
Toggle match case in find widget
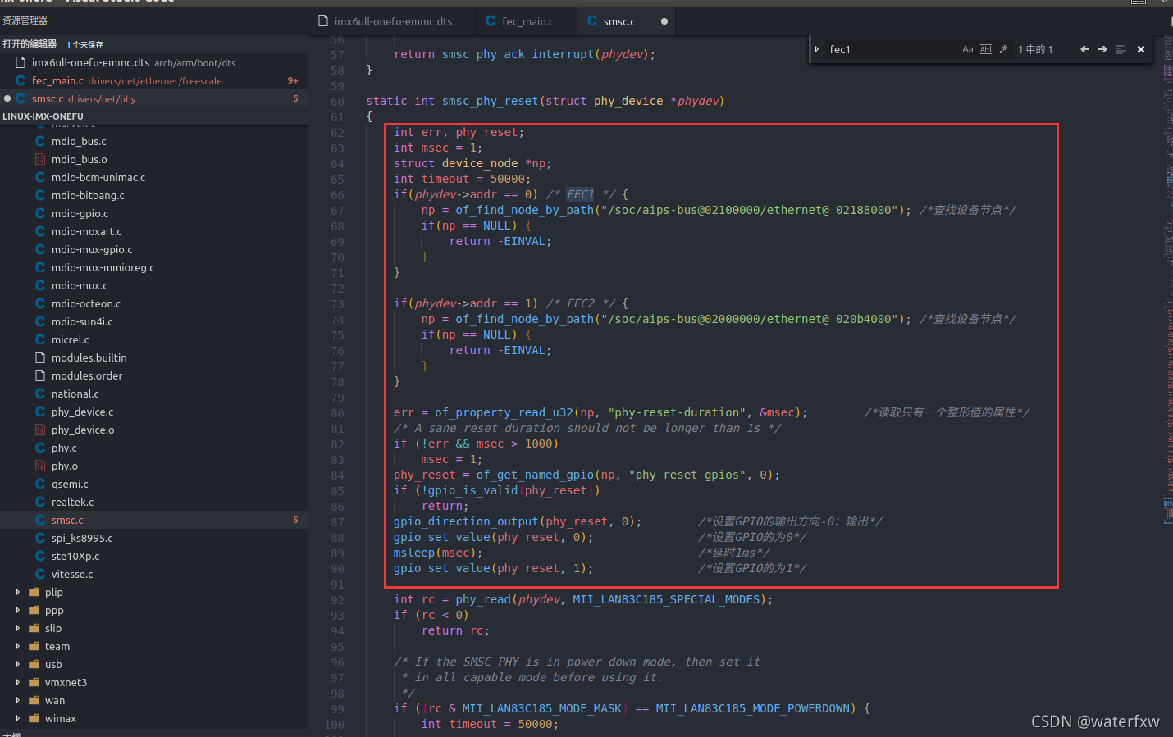[x=968, y=49]
